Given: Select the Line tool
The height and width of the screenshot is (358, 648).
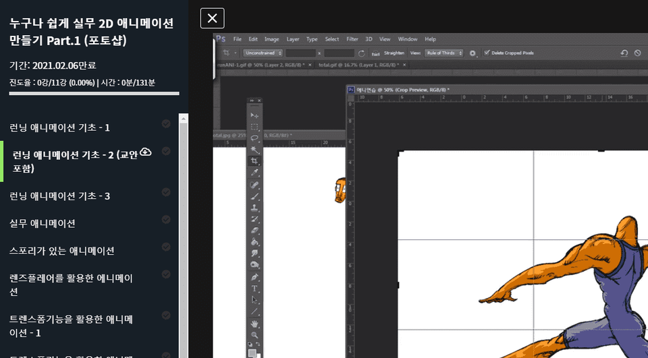Looking at the screenshot, I should click(x=254, y=311).
